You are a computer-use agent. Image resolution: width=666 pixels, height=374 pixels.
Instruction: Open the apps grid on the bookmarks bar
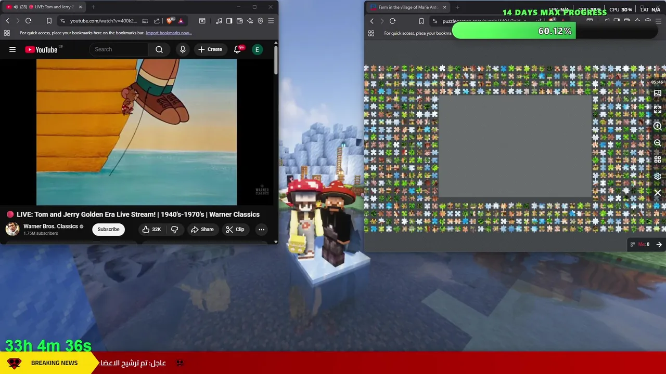(7, 33)
